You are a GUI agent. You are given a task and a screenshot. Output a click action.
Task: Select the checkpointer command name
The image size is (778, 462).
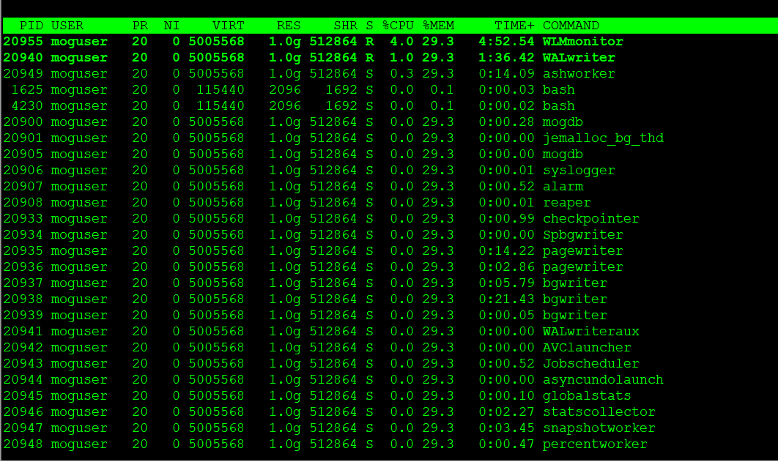[591, 219]
